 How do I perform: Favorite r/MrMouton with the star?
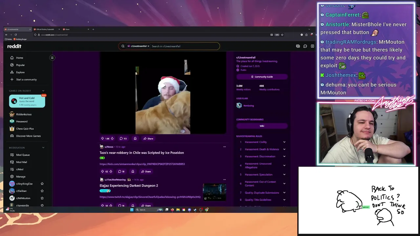pos(42,198)
